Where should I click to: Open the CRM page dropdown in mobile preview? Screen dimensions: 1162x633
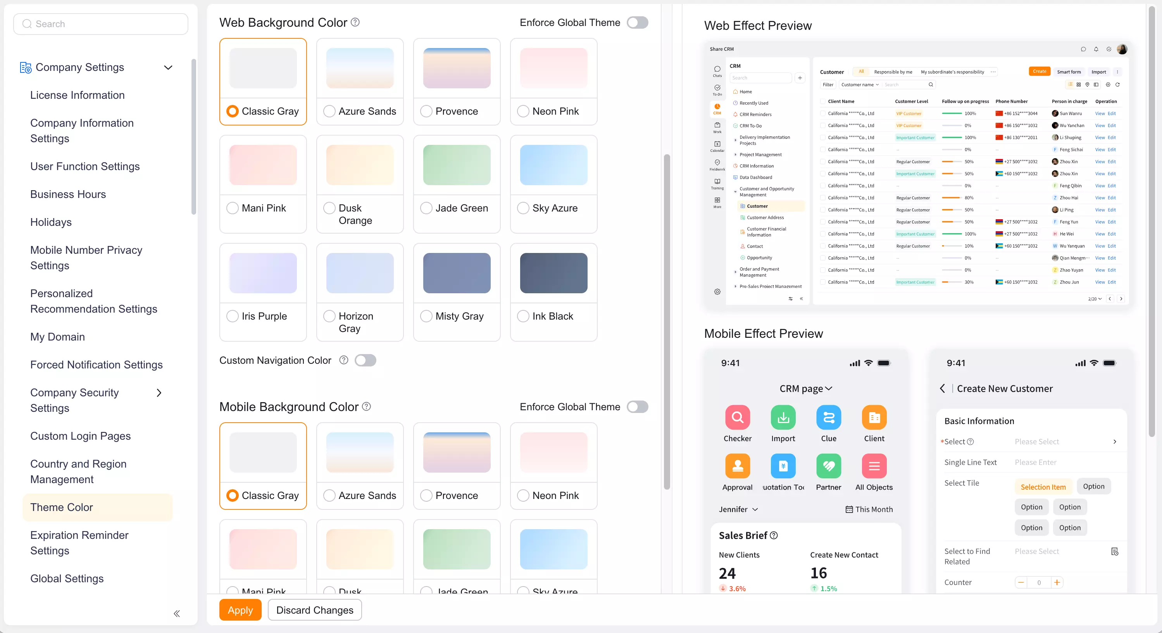pos(806,389)
